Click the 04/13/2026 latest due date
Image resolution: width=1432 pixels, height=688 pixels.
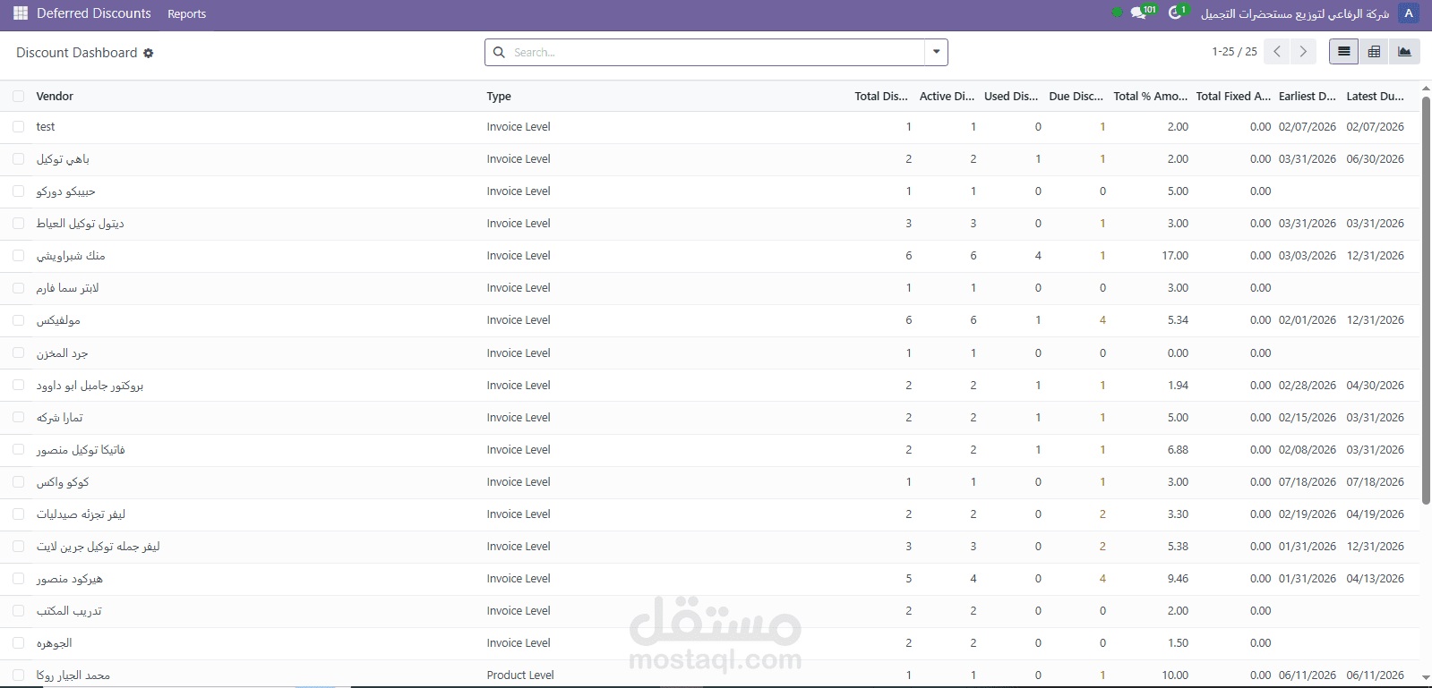pyautogui.click(x=1376, y=578)
